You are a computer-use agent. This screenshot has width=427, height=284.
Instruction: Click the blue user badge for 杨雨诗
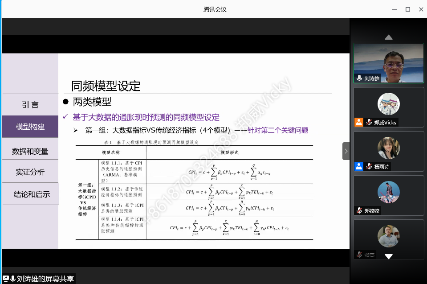coord(359,166)
